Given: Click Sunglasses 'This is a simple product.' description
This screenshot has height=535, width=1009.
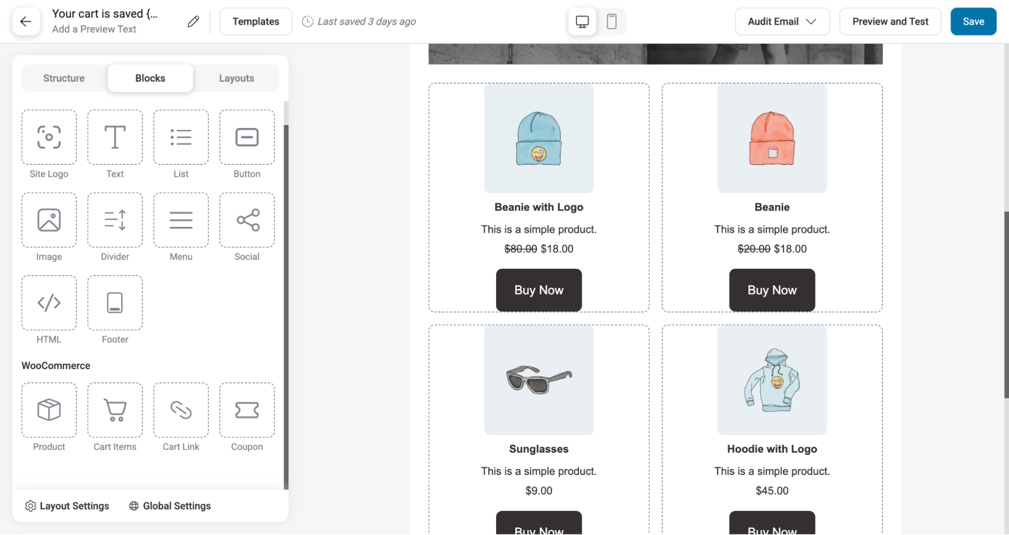Looking at the screenshot, I should pyautogui.click(x=539, y=471).
